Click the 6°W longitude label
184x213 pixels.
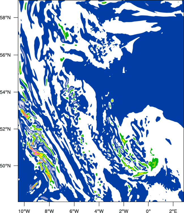tap(74, 211)
